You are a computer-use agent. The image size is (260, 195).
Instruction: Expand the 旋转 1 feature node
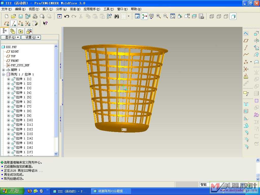[4, 70]
